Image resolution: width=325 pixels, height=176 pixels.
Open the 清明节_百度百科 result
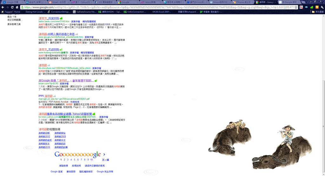[x=49, y=18]
